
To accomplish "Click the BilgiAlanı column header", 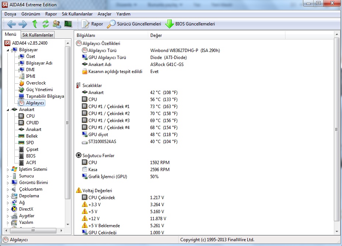I will pyautogui.click(x=111, y=35).
